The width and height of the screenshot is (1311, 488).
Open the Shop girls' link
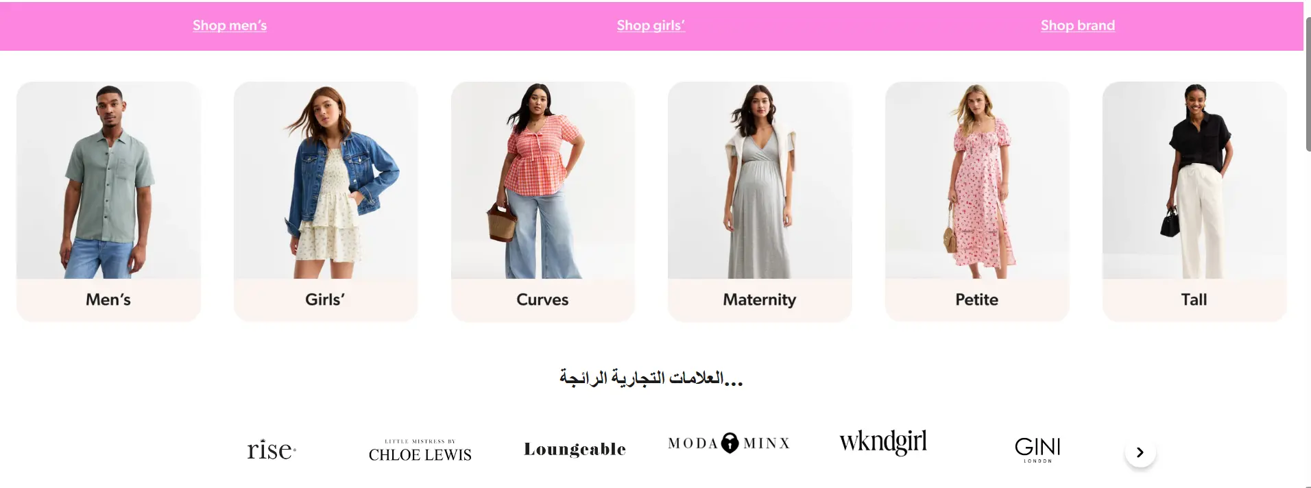651,25
